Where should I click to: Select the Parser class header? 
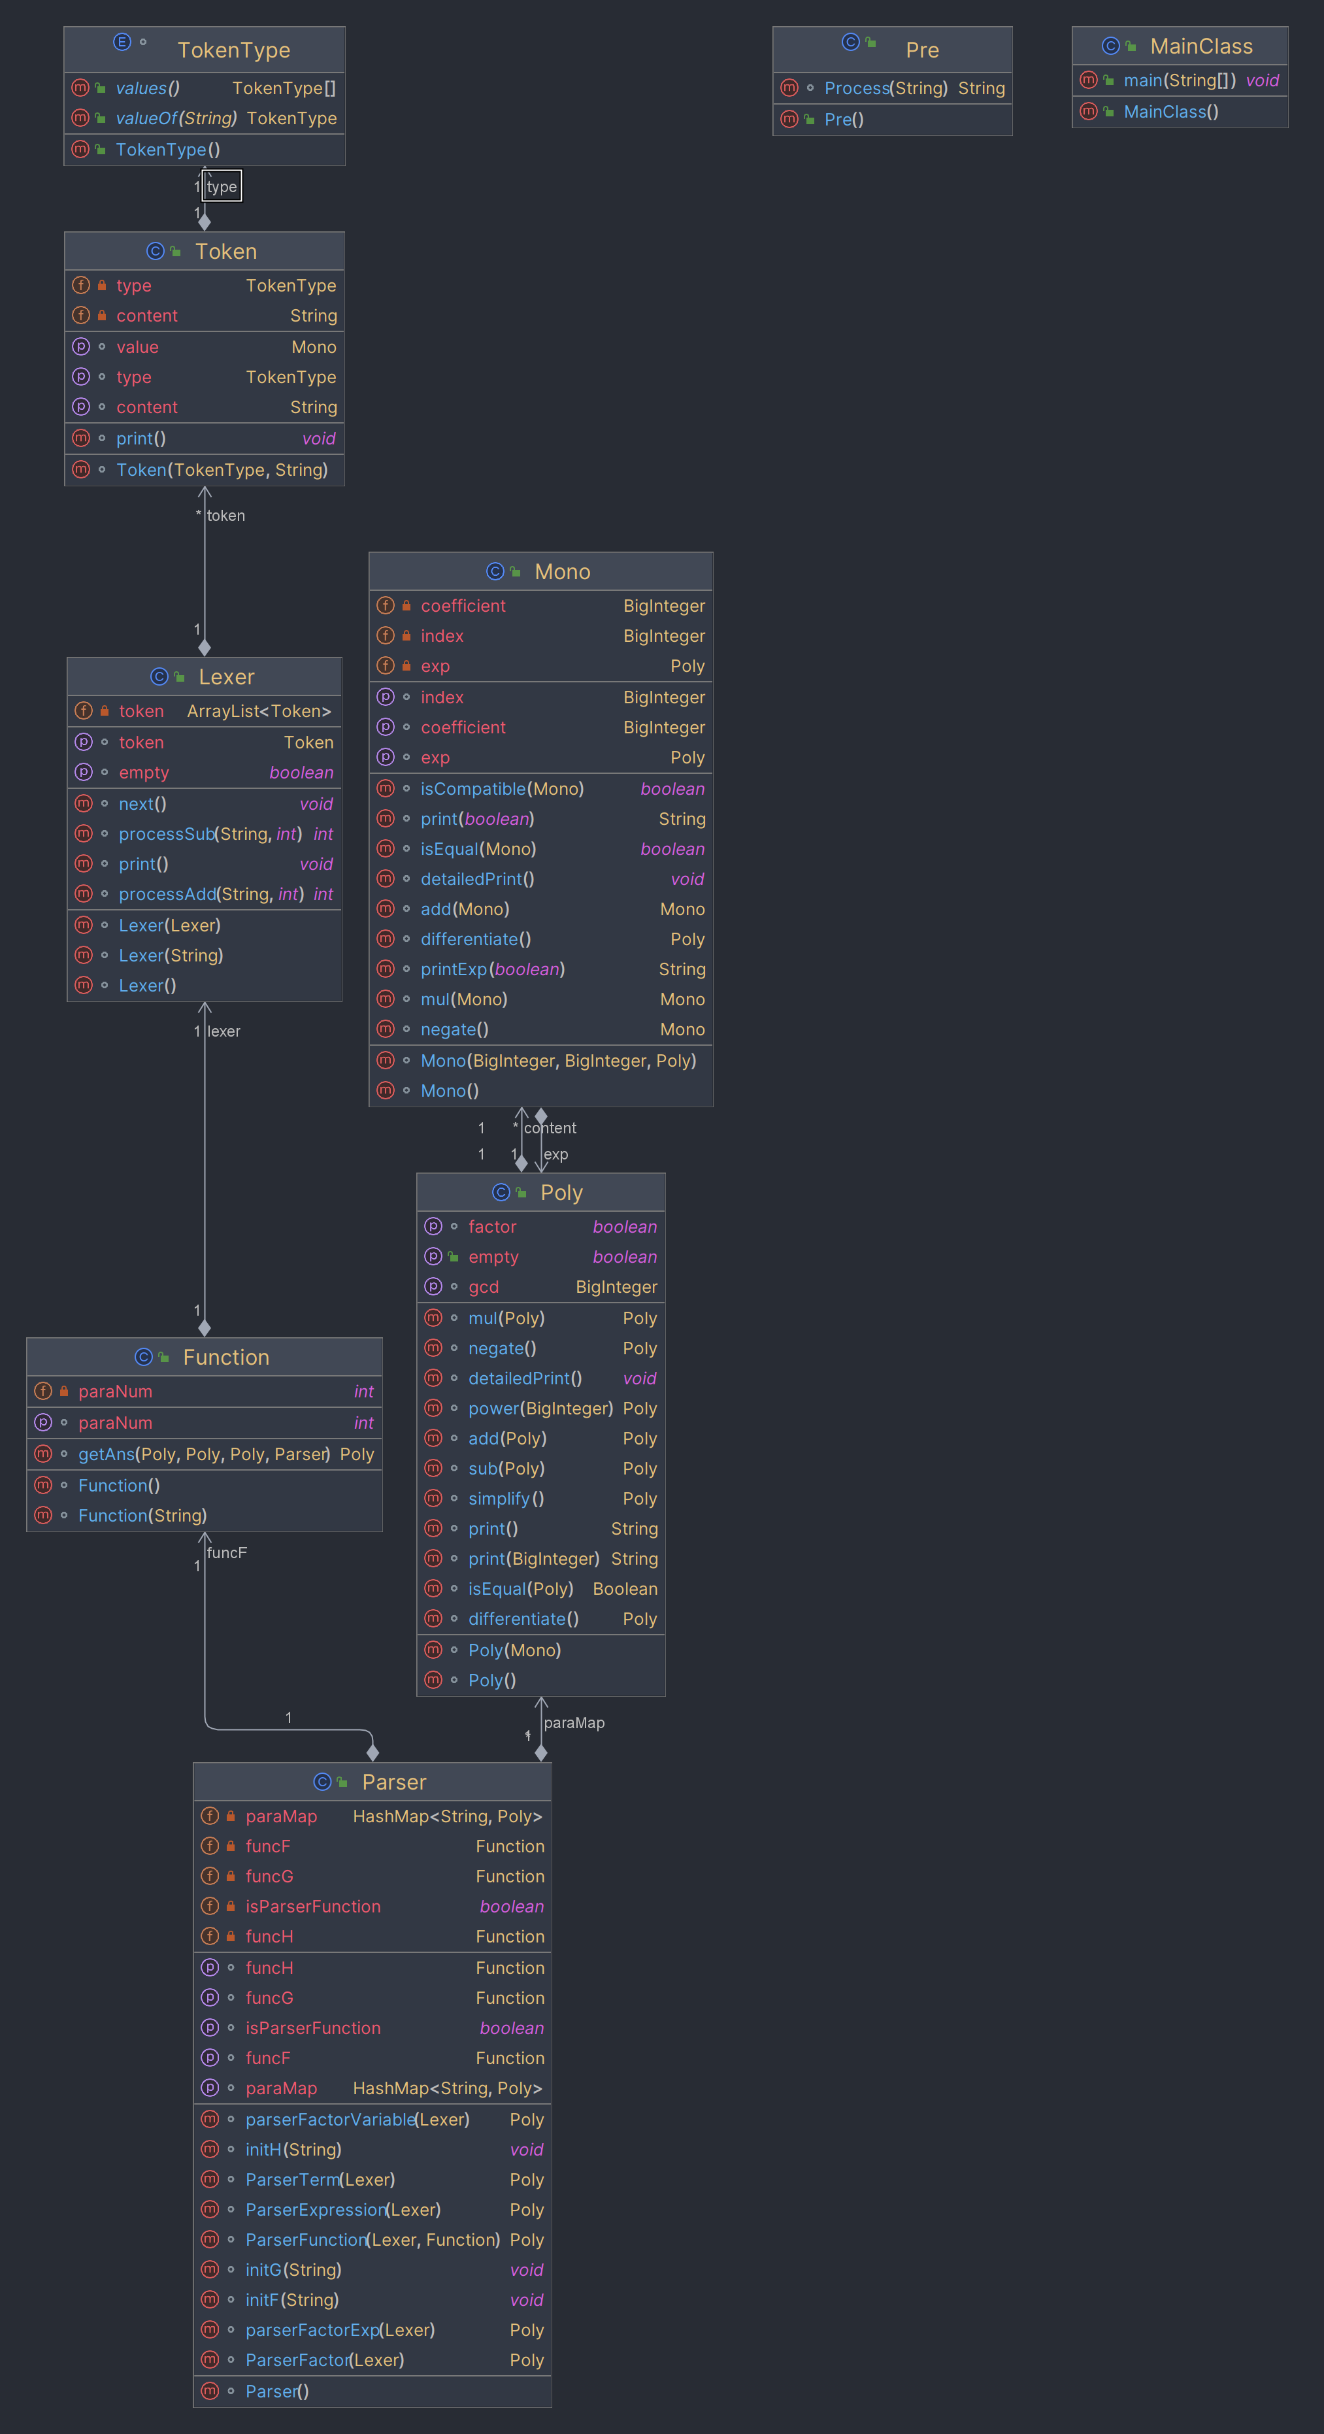point(372,1782)
